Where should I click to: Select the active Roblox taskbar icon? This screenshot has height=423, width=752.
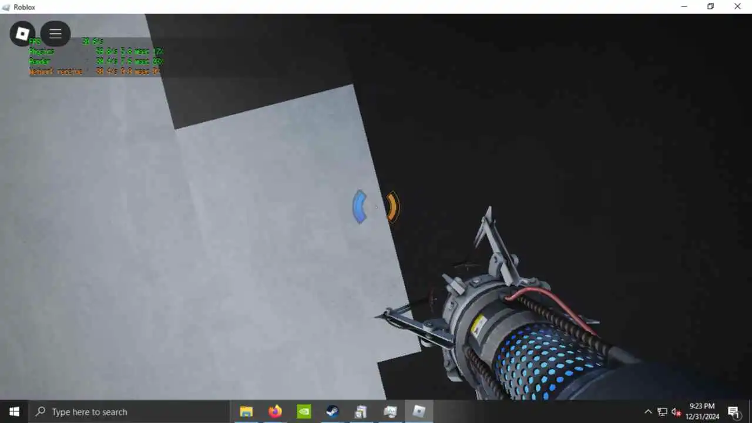pyautogui.click(x=419, y=412)
